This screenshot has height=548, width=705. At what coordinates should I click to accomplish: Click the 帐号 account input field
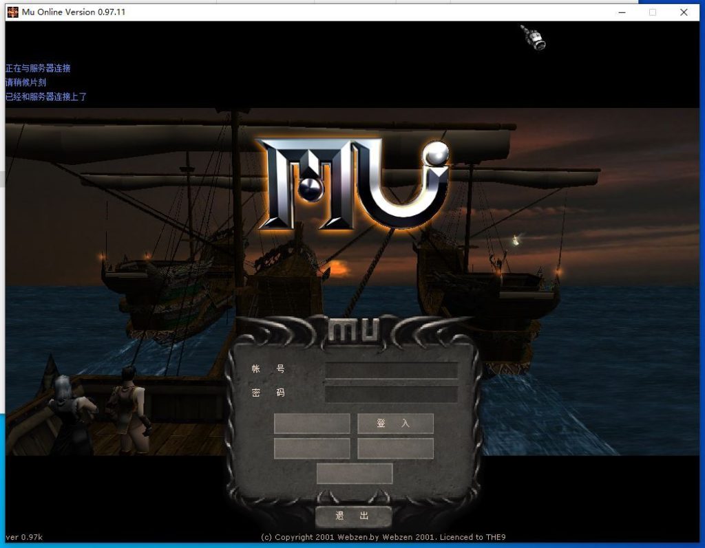(x=391, y=371)
